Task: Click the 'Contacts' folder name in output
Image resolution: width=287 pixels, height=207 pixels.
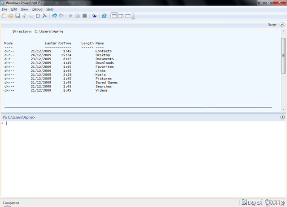Action: pyautogui.click(x=104, y=51)
